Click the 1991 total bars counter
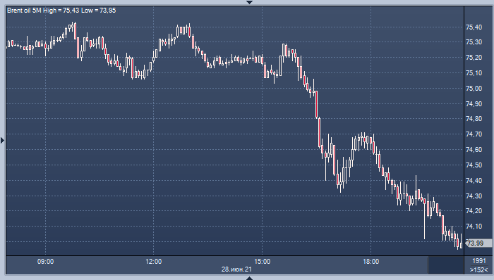This screenshot has width=494, height=280. [479, 261]
